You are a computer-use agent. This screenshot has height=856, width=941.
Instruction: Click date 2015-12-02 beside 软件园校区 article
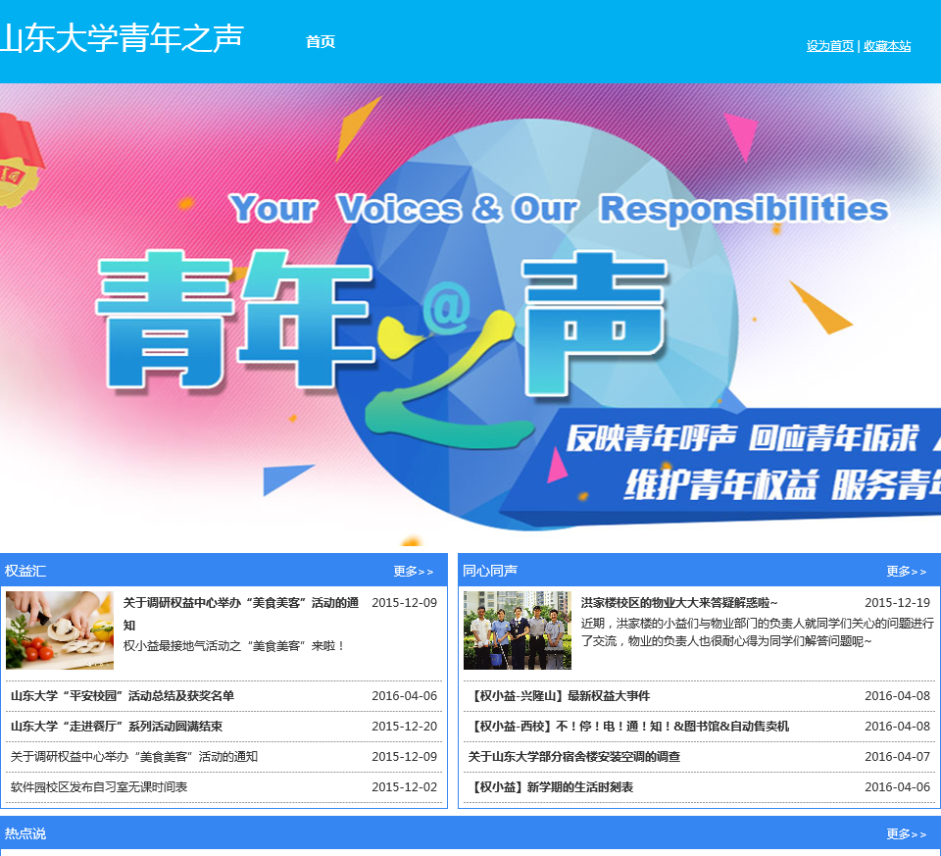point(405,787)
